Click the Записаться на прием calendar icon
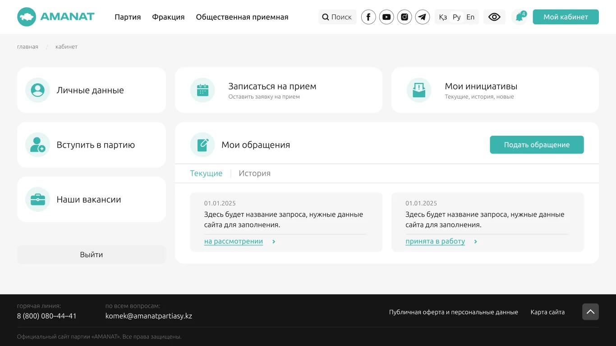 [202, 90]
